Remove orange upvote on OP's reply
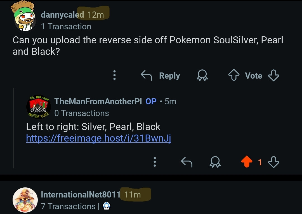 tap(246, 162)
